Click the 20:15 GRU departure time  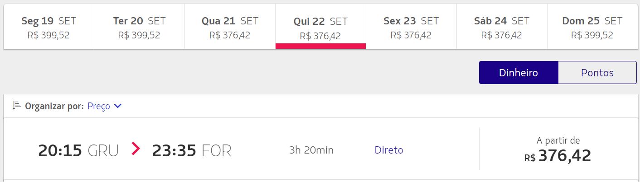coord(78,150)
